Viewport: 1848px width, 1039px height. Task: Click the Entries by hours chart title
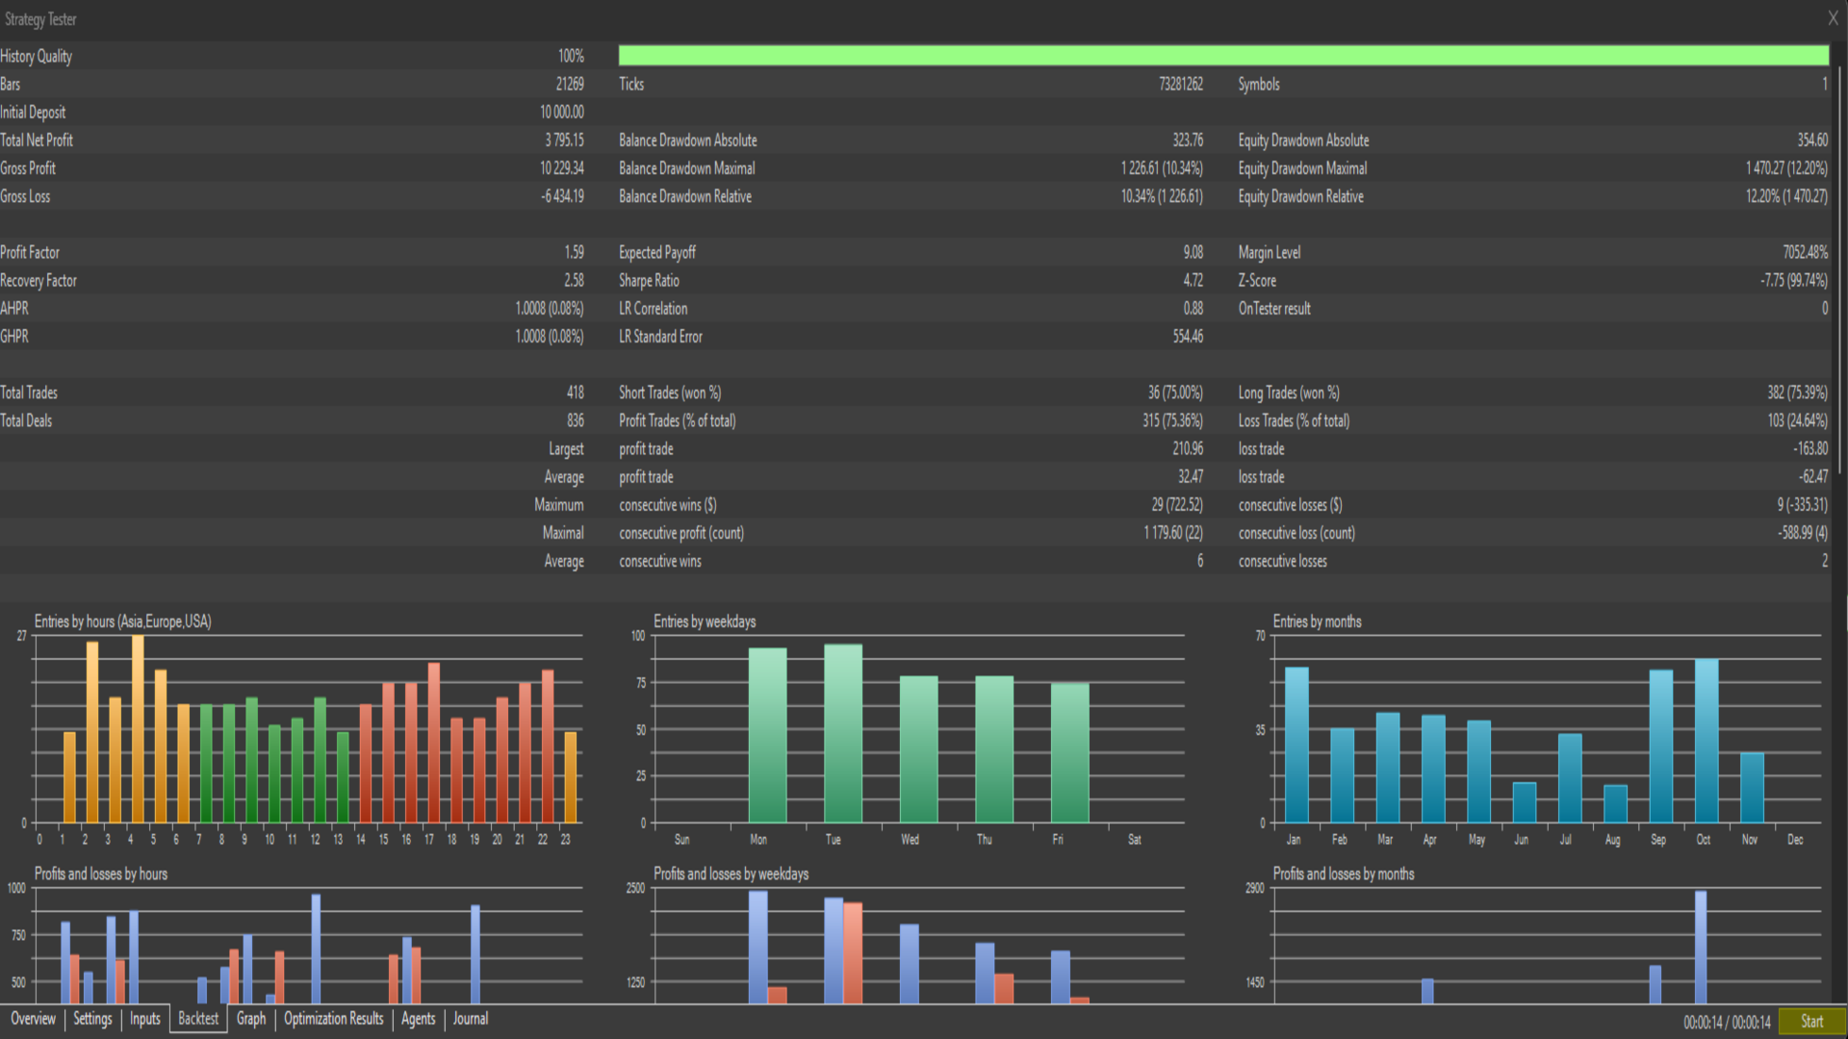tap(122, 621)
